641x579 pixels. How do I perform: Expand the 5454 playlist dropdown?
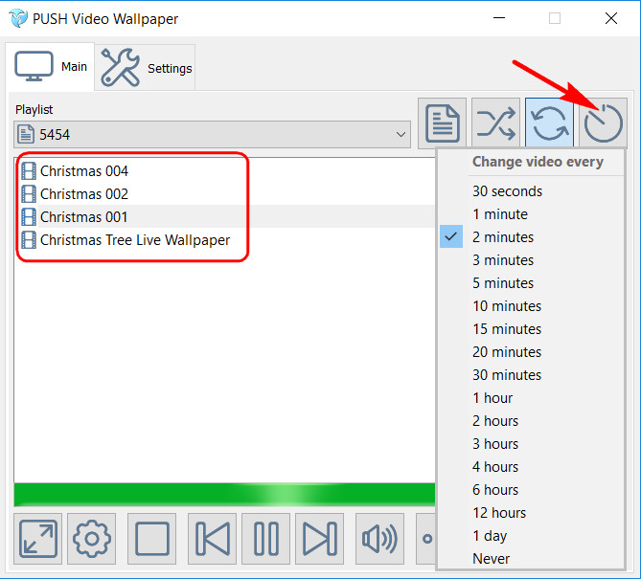(x=402, y=135)
